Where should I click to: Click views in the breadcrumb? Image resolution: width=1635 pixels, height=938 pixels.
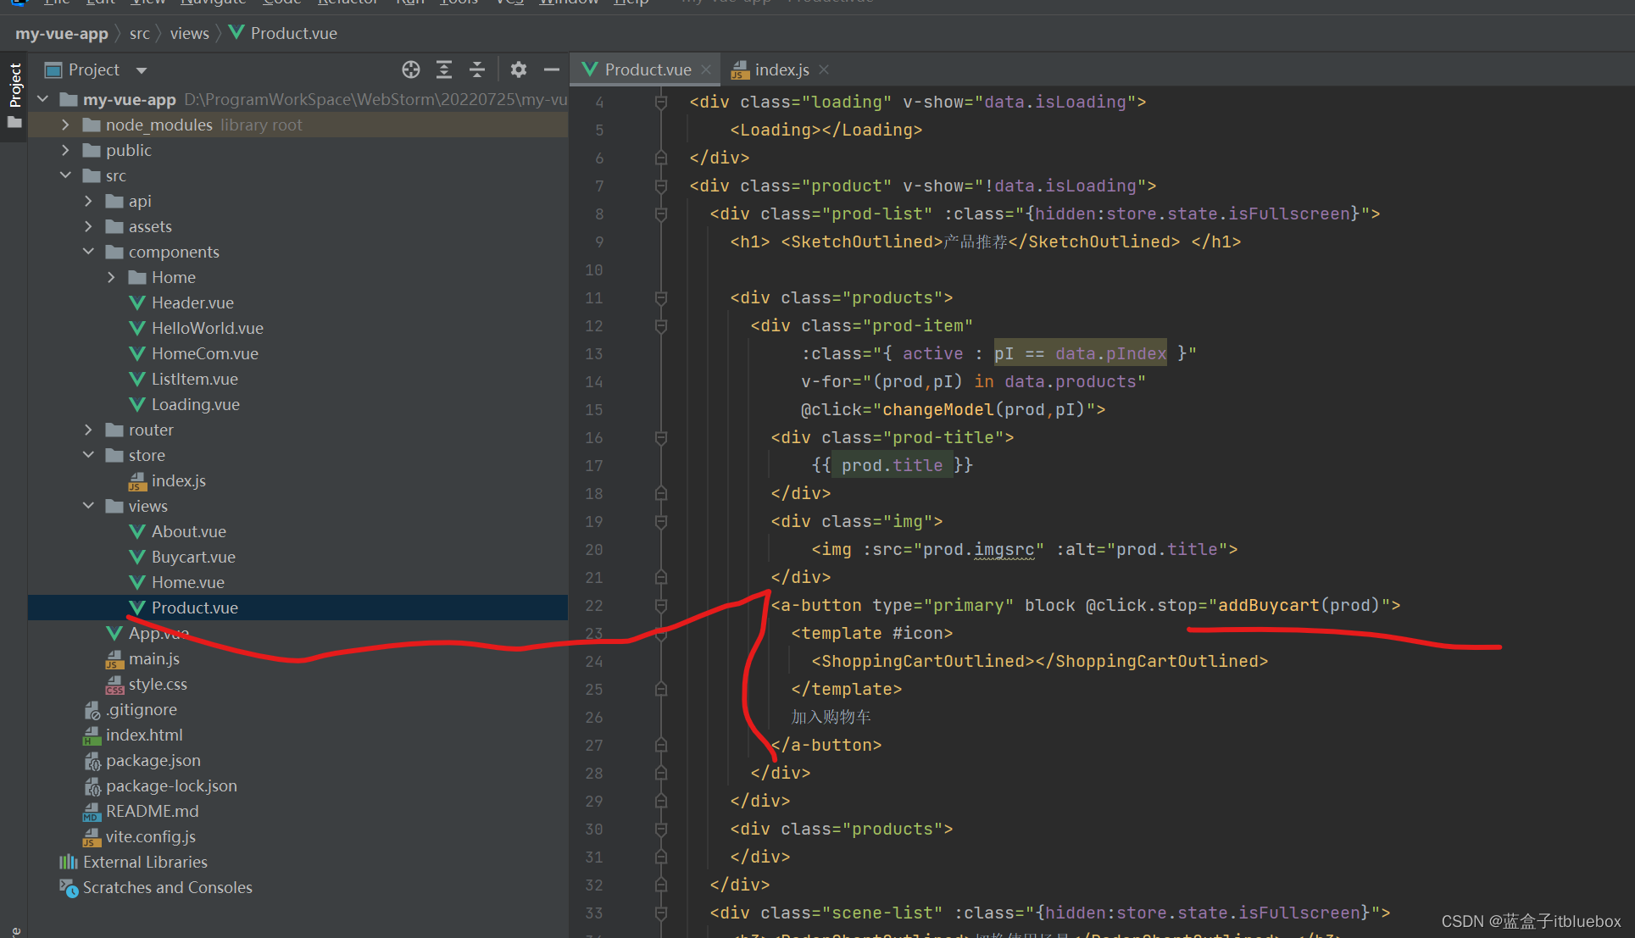(189, 33)
